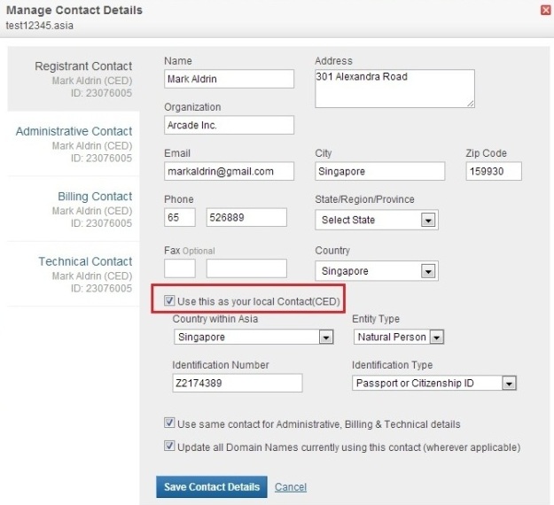This screenshot has width=554, height=505.
Task: Open the Identification Type dropdown
Action: 434,383
